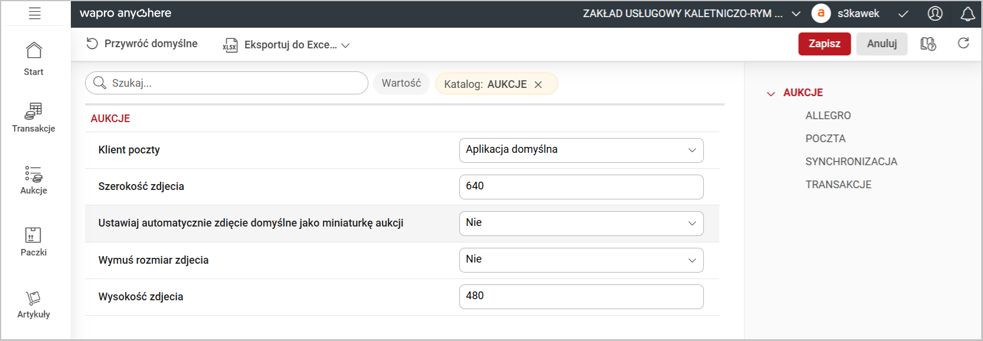Open the Wymuś rozmiar zdjecia dropdown
The image size is (983, 341).
[x=581, y=260]
